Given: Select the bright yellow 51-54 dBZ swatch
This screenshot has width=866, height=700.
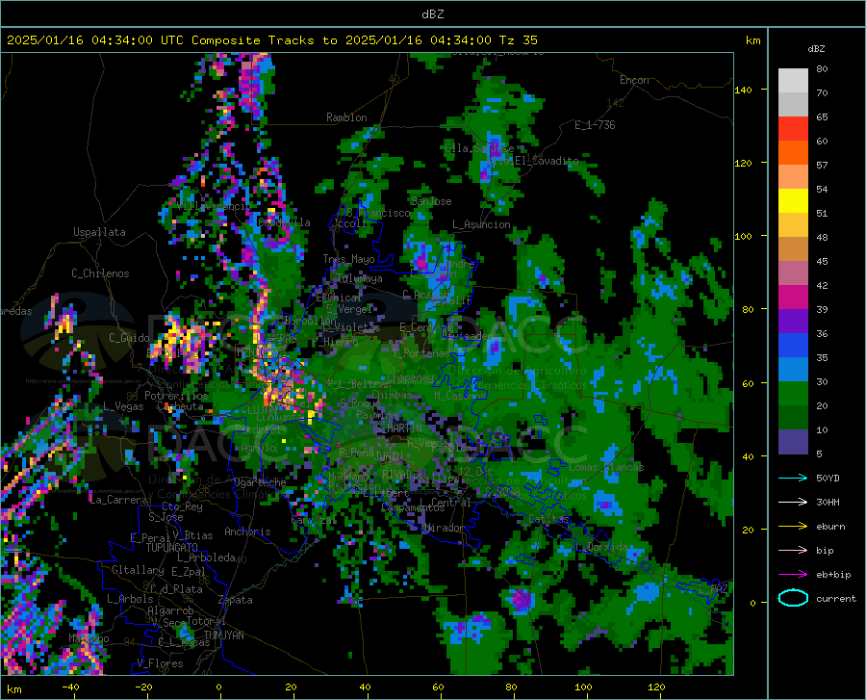Looking at the screenshot, I should (793, 201).
